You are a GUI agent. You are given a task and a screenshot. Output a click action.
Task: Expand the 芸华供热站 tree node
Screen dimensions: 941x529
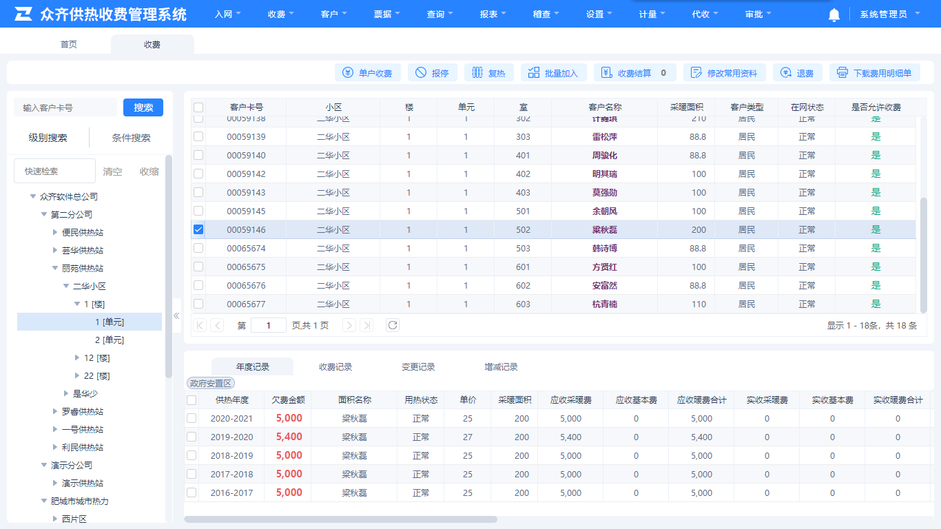[x=55, y=250]
